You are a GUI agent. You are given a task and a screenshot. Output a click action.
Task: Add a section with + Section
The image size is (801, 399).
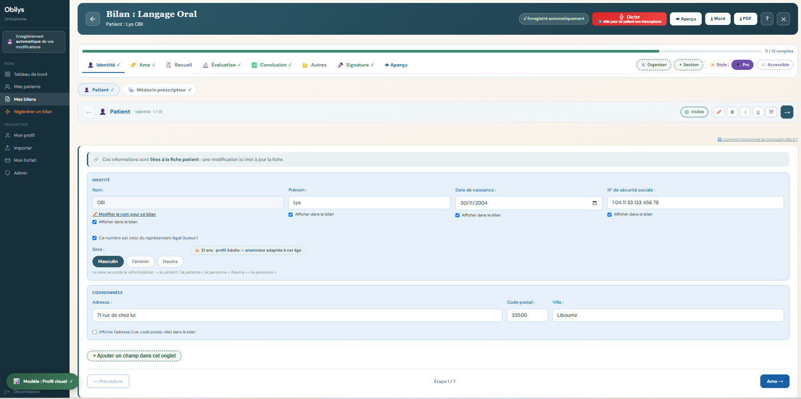tap(688, 65)
